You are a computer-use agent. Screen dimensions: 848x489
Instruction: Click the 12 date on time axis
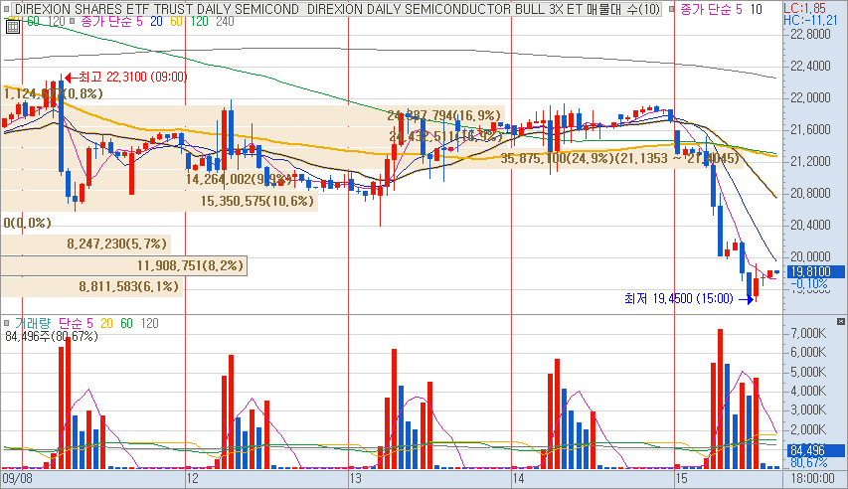pyautogui.click(x=192, y=478)
